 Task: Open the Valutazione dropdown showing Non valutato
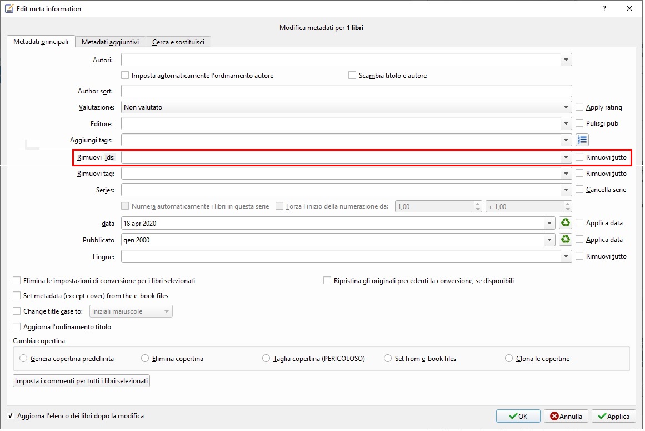346,107
